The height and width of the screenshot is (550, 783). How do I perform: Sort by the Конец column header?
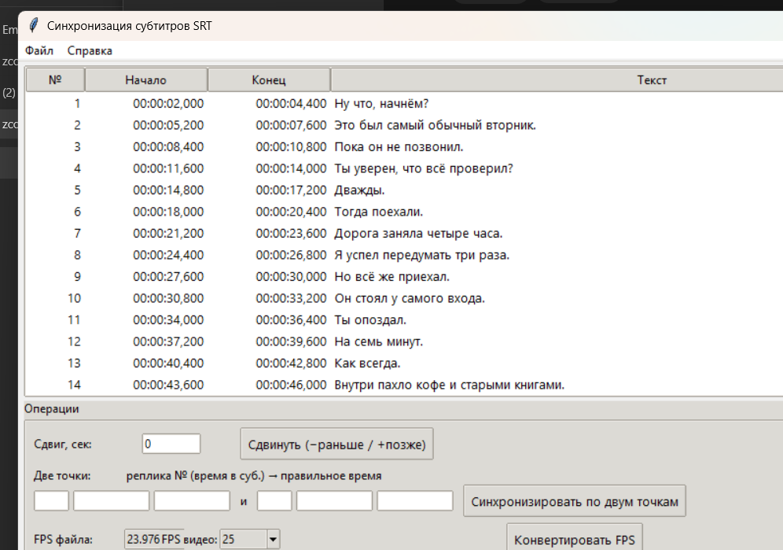click(x=269, y=80)
